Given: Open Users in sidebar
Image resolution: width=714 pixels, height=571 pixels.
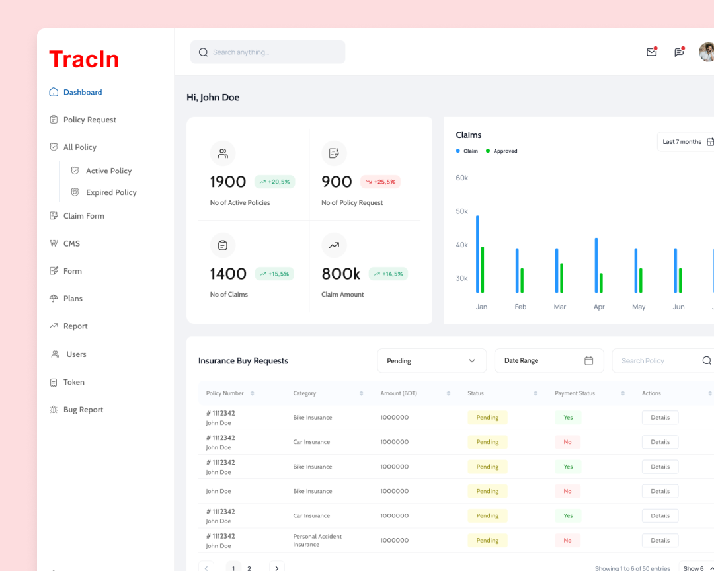Looking at the screenshot, I should tap(68, 354).
